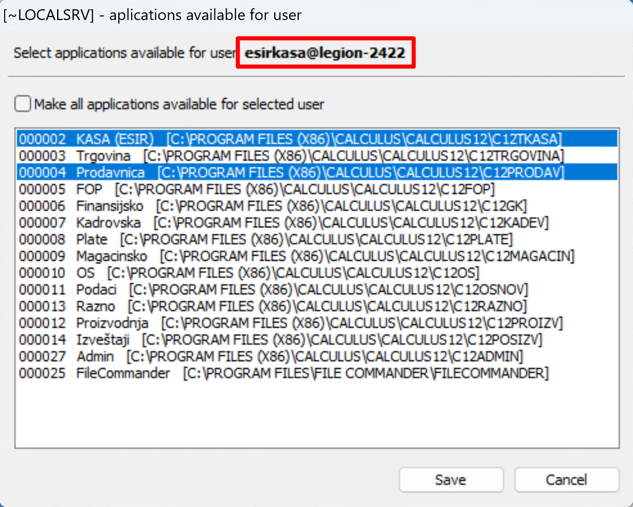
Task: Click the esirkasa@legion-2422 user name label
Action: click(325, 53)
